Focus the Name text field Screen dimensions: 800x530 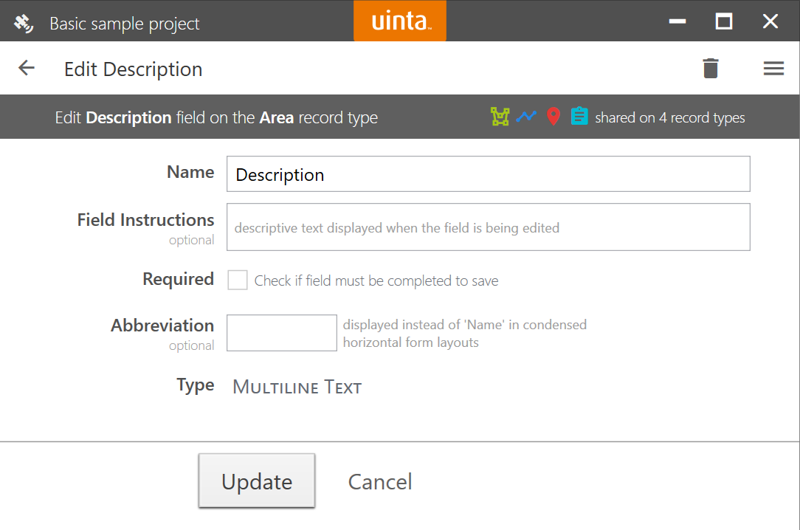(488, 174)
